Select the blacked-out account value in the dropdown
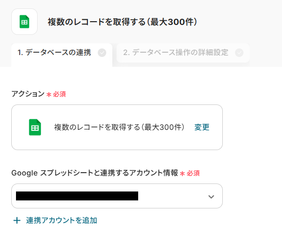 (x=77, y=196)
